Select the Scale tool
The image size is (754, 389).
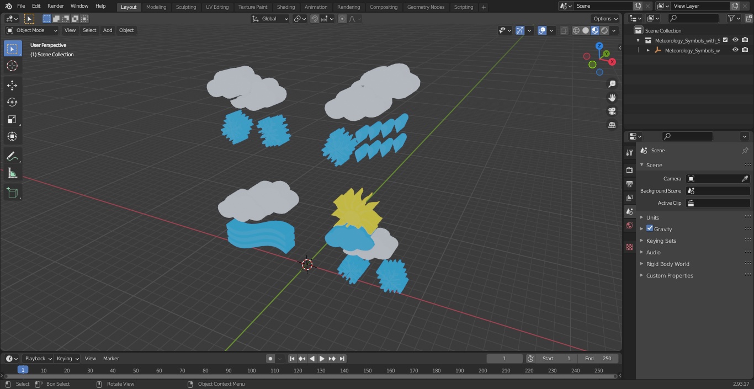click(12, 119)
